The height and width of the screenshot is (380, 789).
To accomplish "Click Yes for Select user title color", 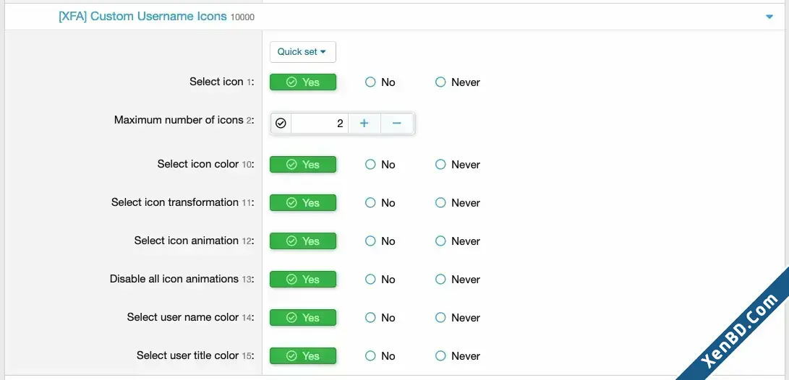I will pyautogui.click(x=302, y=355).
